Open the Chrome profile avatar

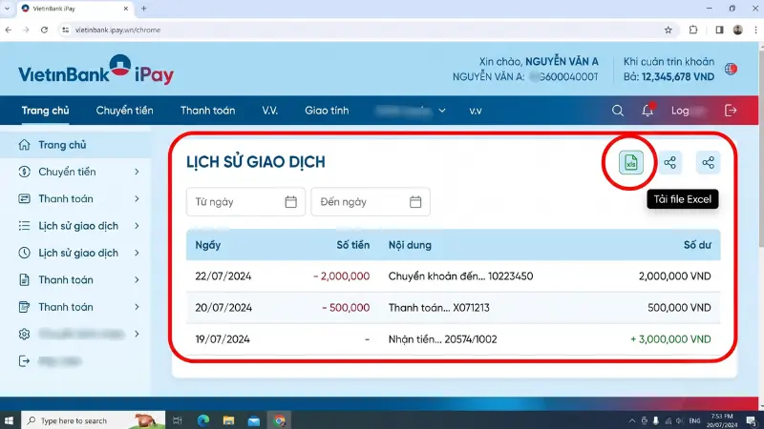point(737,30)
